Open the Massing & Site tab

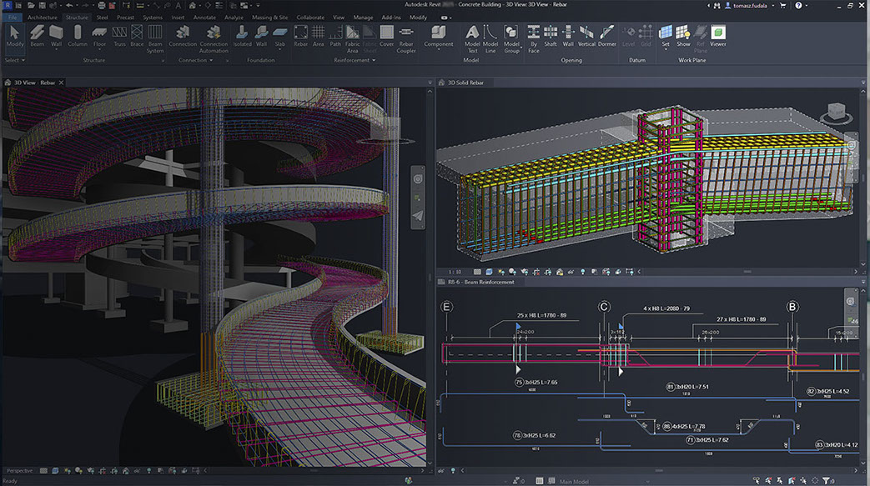269,17
